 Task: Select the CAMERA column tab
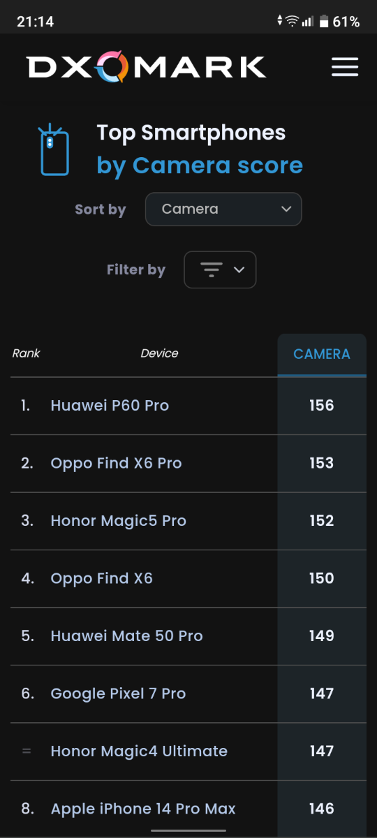[x=322, y=355]
